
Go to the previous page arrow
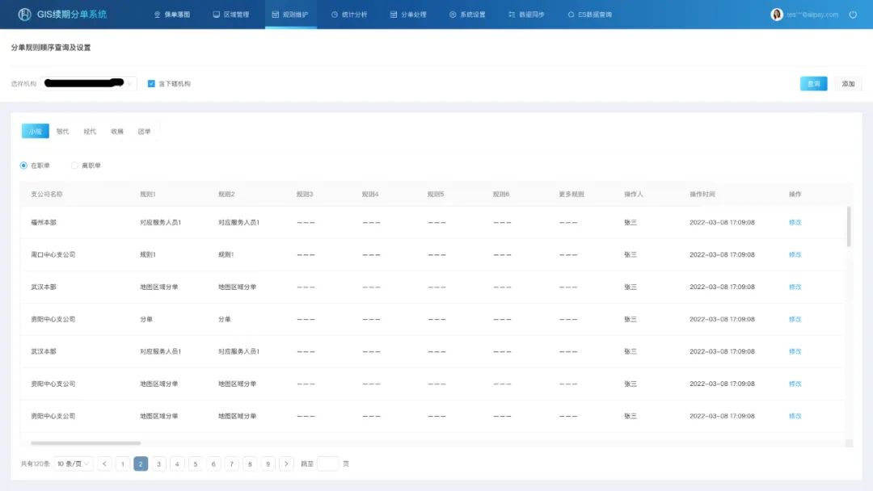pos(105,464)
